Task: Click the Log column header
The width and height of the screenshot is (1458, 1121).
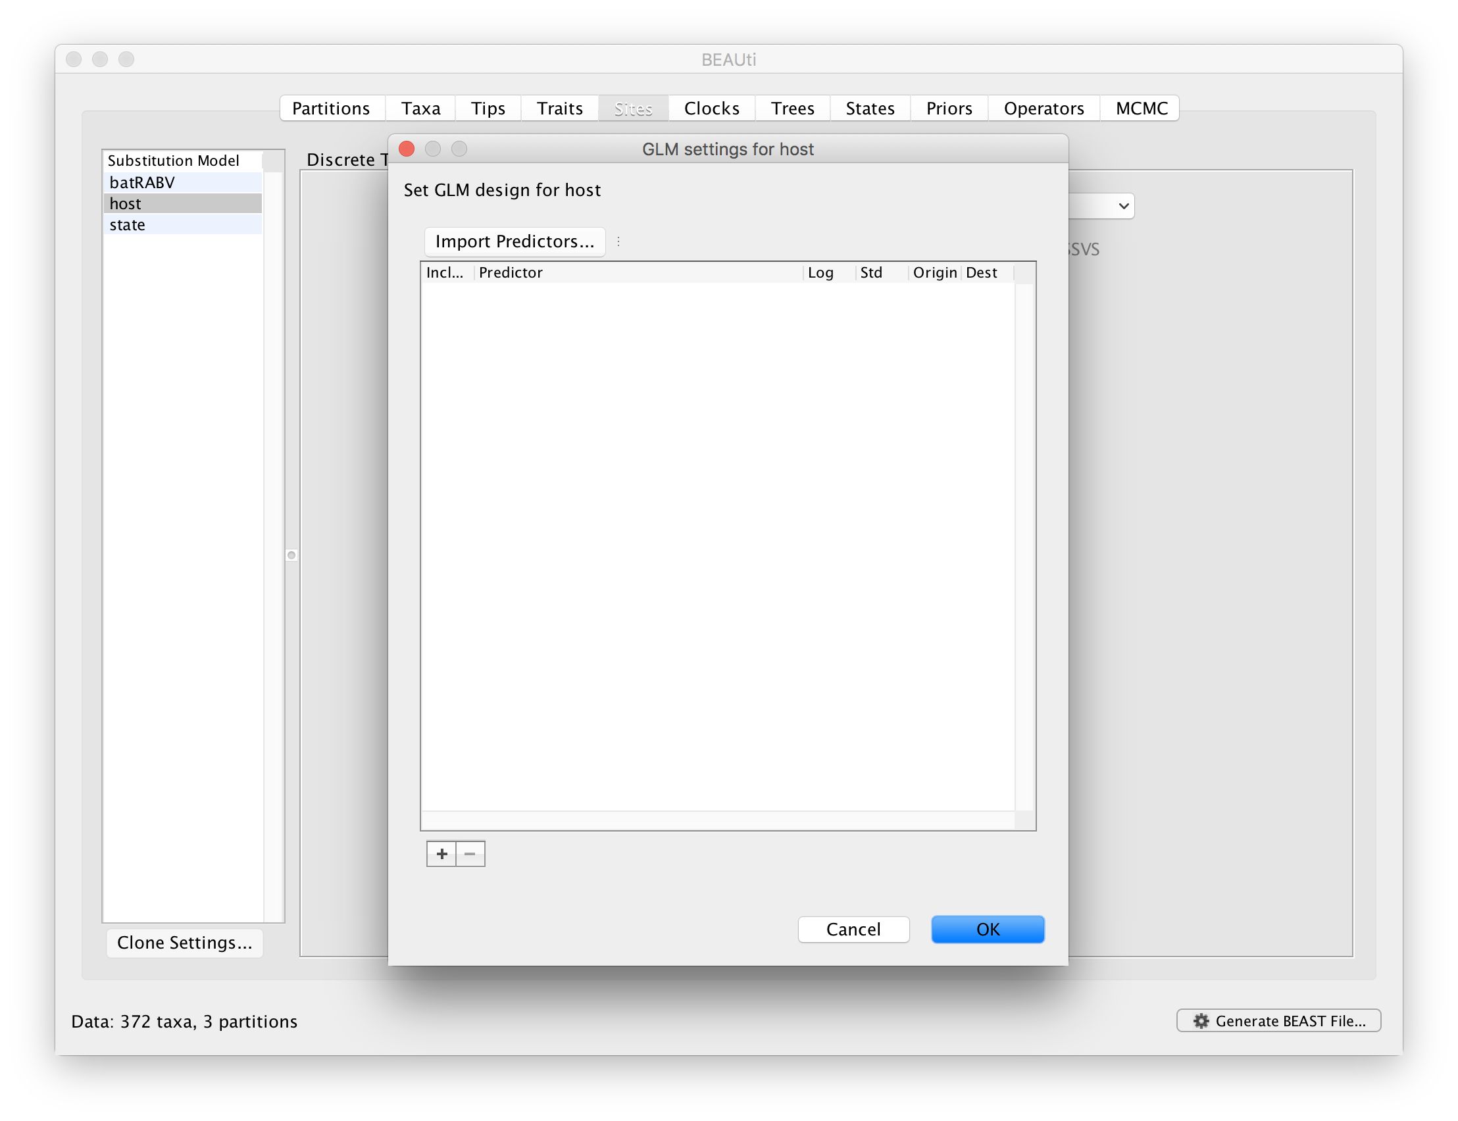Action: click(x=829, y=272)
